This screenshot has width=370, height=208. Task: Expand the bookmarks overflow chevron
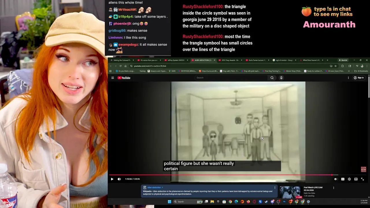(x=349, y=71)
